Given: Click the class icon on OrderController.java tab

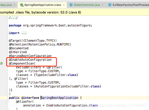Looking at the screenshot, I should pyautogui.click(x=71, y=5).
